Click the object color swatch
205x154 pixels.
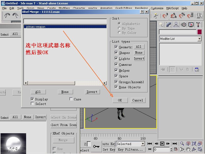(x=199, y=32)
